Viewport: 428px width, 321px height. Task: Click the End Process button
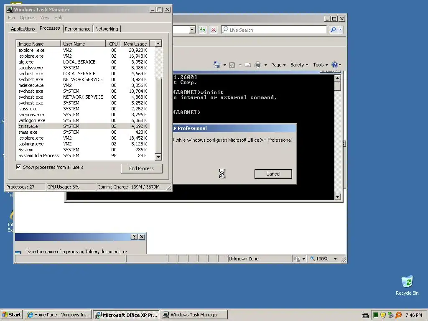pyautogui.click(x=141, y=168)
